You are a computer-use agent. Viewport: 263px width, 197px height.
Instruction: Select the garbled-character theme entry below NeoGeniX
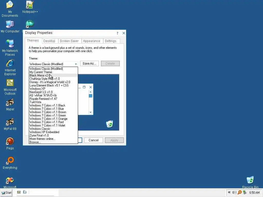(53, 95)
